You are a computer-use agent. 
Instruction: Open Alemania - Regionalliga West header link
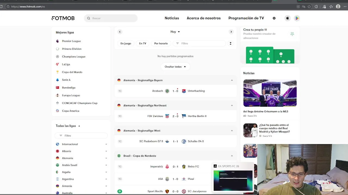click(142, 131)
